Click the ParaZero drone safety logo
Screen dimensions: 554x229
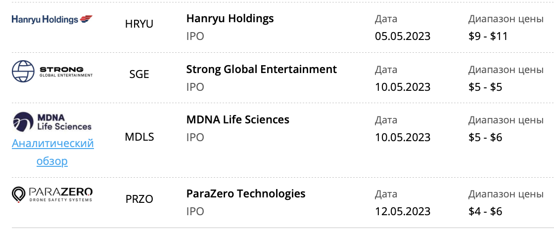pos(52,195)
